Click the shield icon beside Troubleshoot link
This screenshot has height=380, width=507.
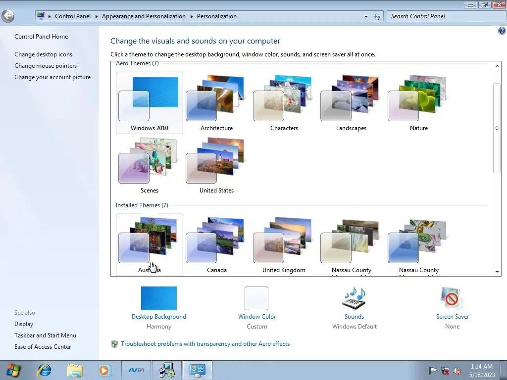coord(114,344)
